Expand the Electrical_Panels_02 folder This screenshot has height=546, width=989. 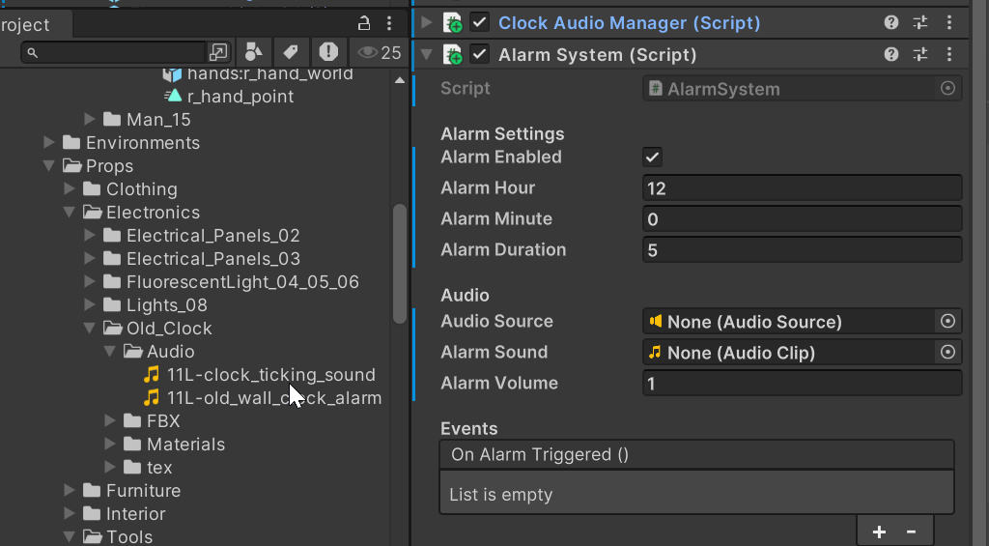click(90, 235)
